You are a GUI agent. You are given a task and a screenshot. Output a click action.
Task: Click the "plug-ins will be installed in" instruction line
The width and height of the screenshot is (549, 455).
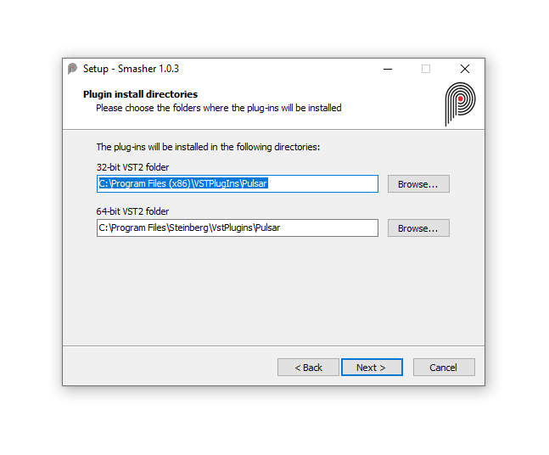tap(208, 147)
